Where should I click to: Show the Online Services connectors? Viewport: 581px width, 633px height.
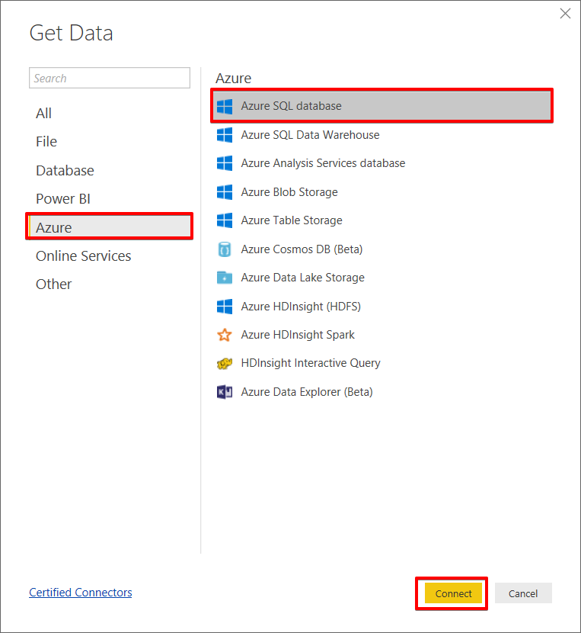click(x=83, y=256)
